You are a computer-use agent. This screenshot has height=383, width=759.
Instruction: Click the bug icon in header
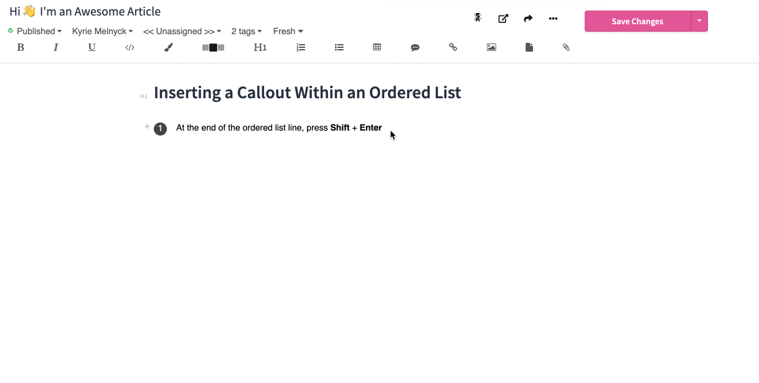[x=478, y=18]
